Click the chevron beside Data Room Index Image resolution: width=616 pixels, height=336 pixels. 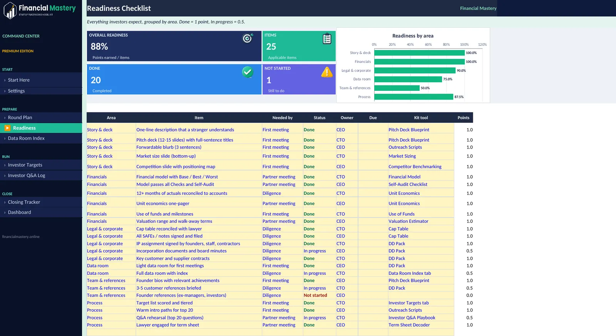click(5, 138)
